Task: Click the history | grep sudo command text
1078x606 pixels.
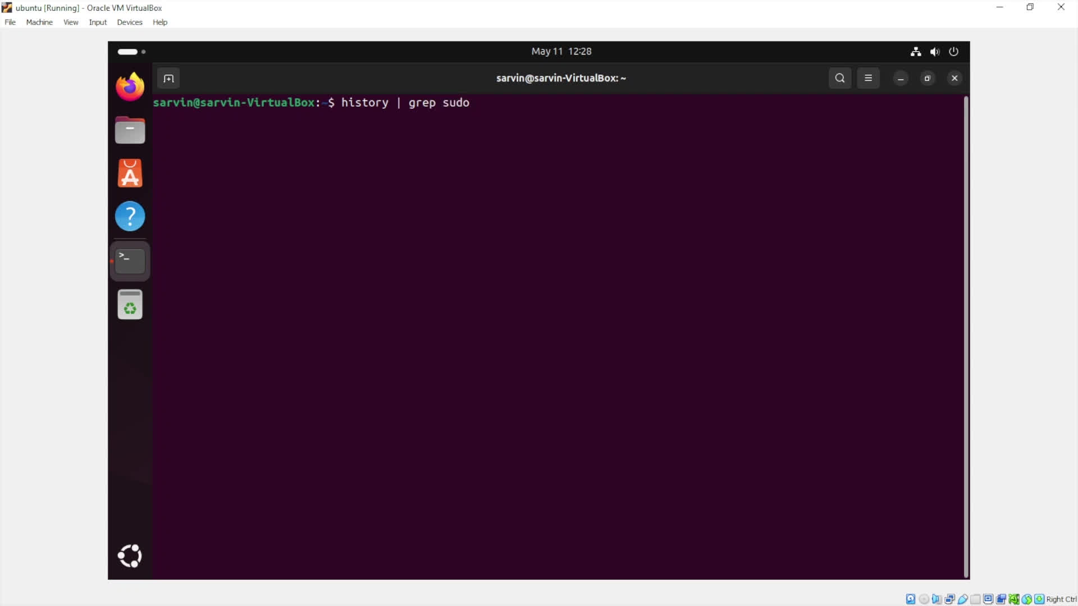Action: point(405,103)
